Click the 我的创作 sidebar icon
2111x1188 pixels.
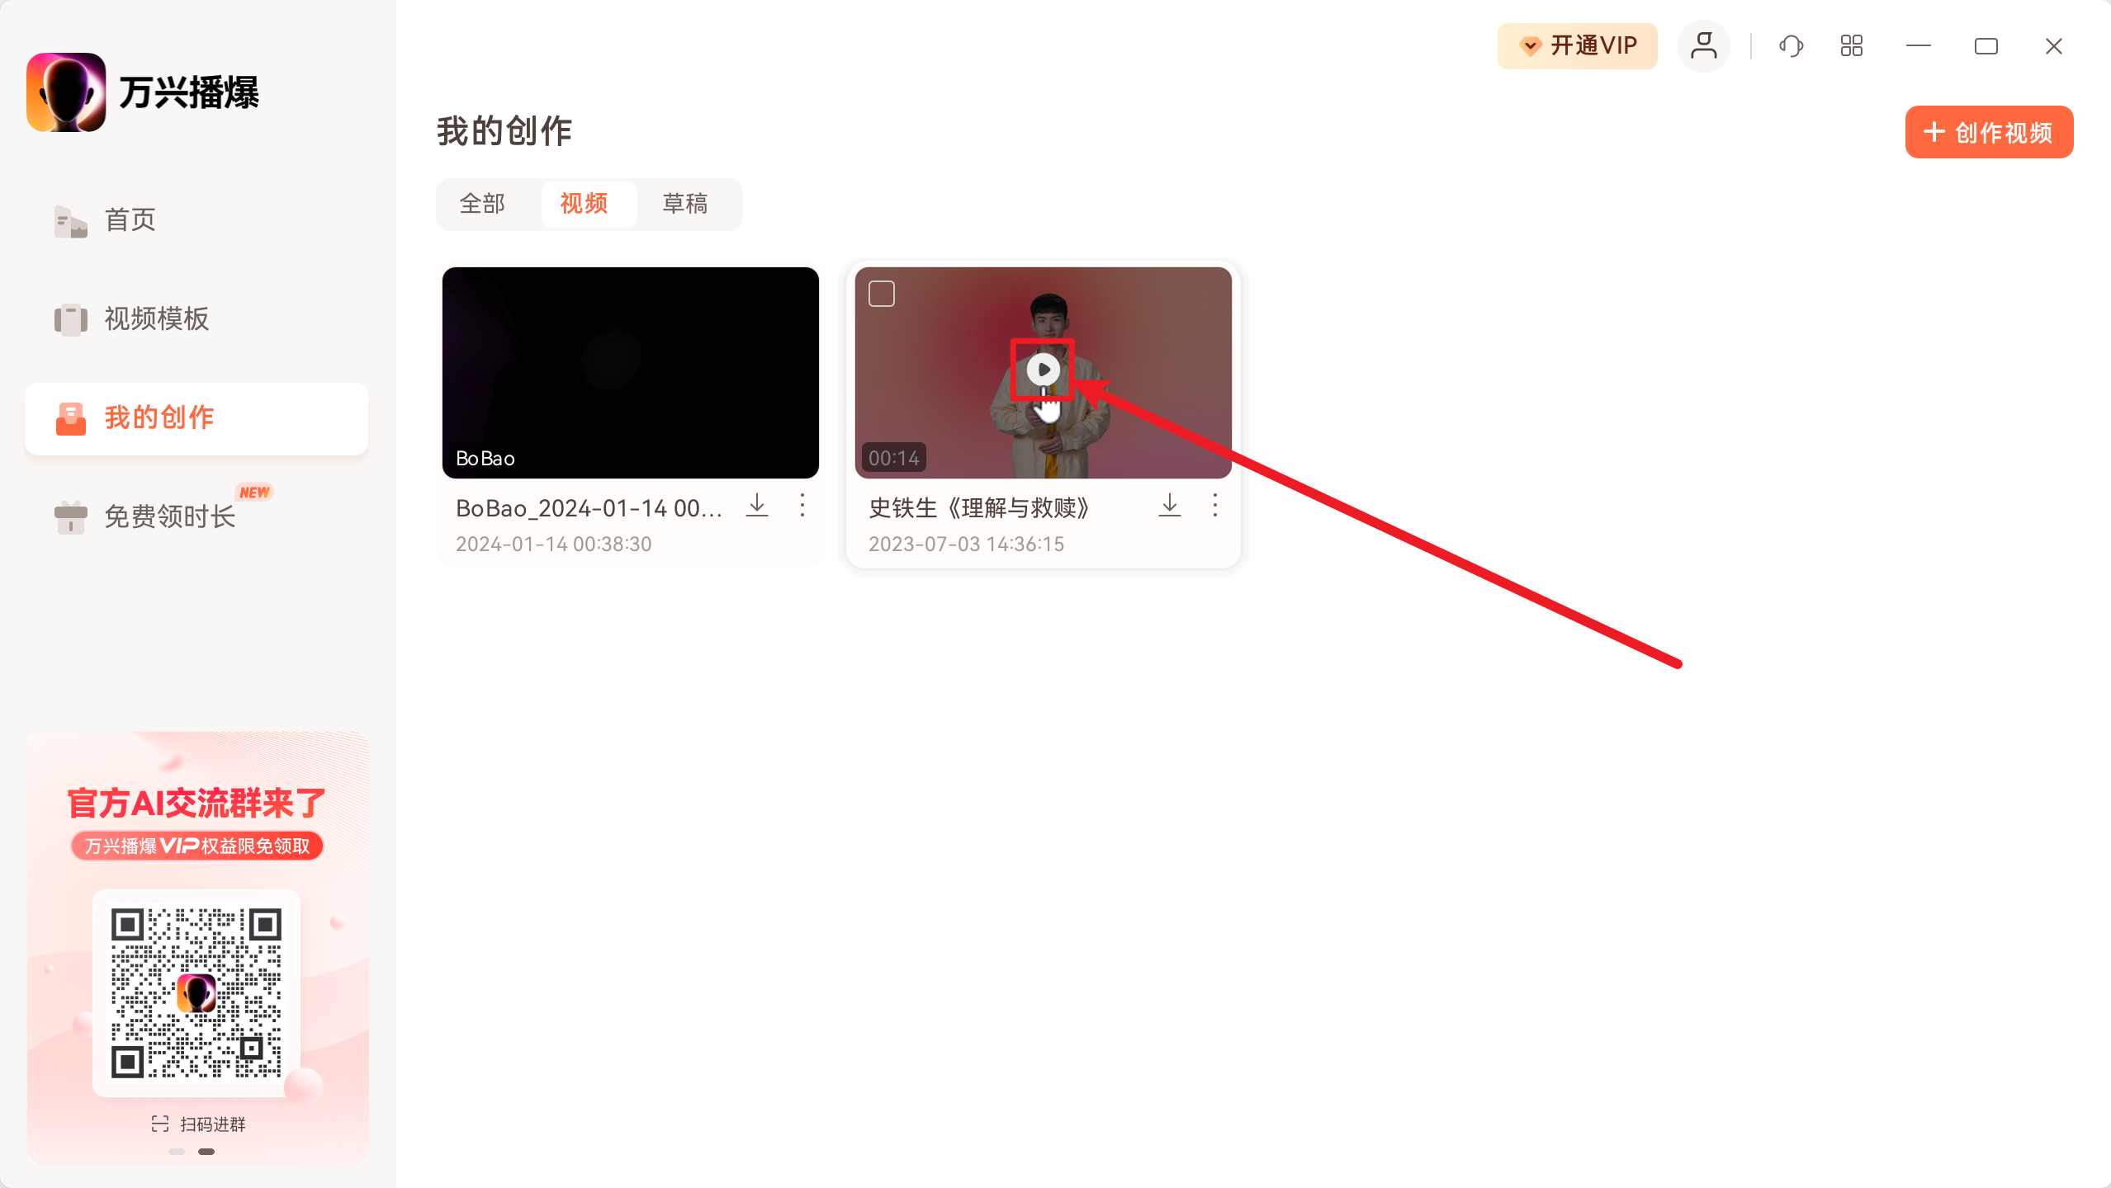71,419
